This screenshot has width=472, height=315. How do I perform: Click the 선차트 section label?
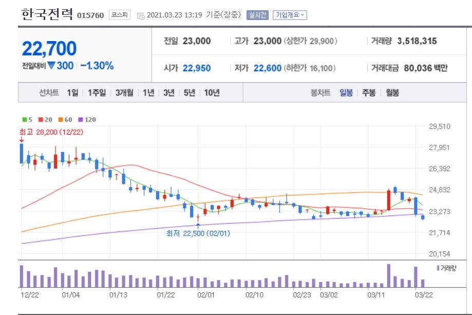[49, 92]
